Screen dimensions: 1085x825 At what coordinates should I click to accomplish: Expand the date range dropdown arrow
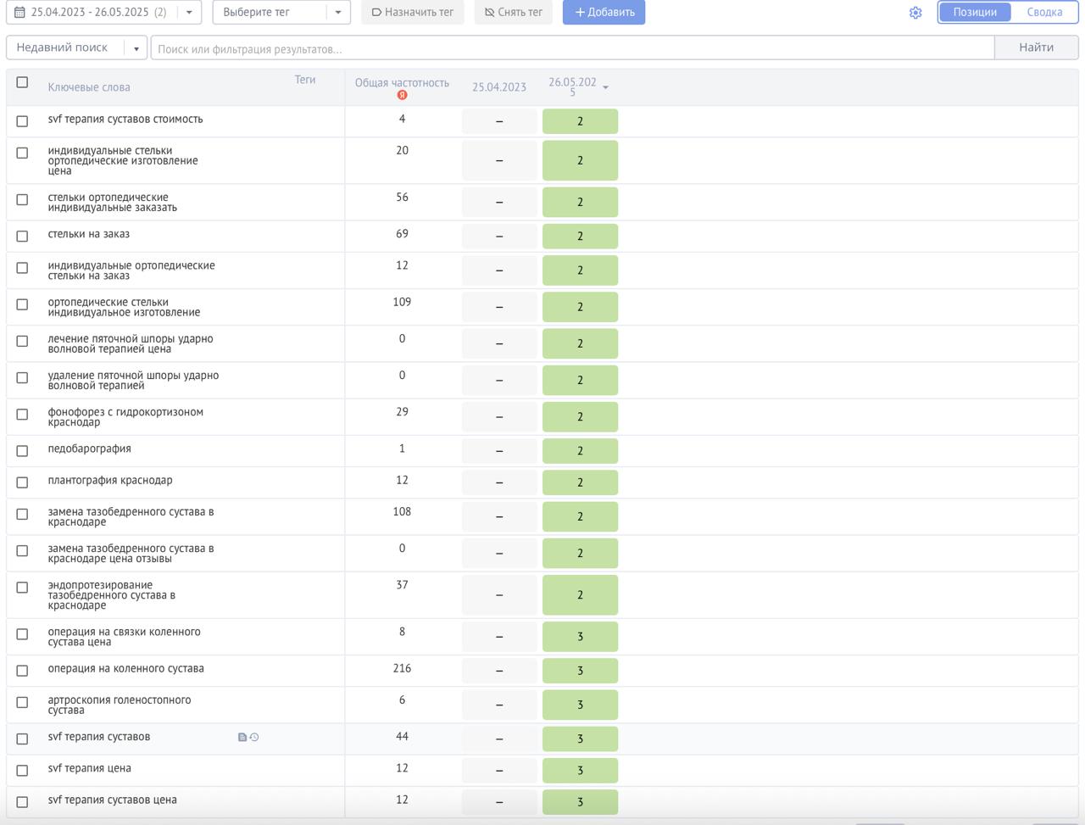pos(189,13)
